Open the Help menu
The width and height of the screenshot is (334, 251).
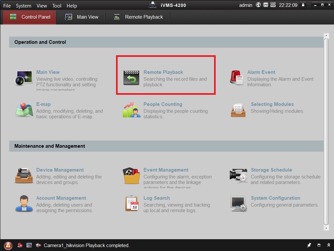point(72,6)
